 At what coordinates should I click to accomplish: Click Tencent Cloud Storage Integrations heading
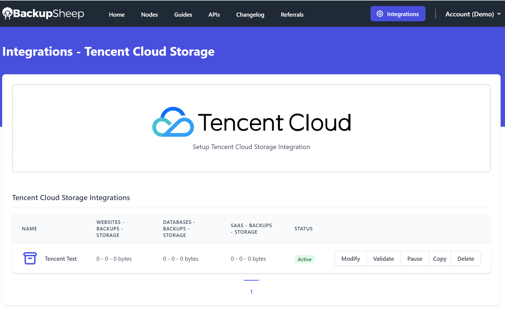[71, 198]
